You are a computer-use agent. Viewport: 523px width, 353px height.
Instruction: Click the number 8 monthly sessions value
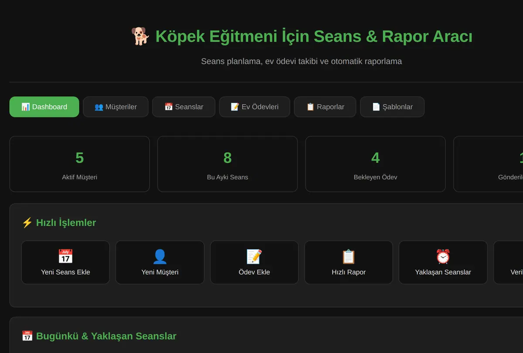228,158
